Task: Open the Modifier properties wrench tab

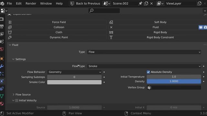Action: point(2,66)
